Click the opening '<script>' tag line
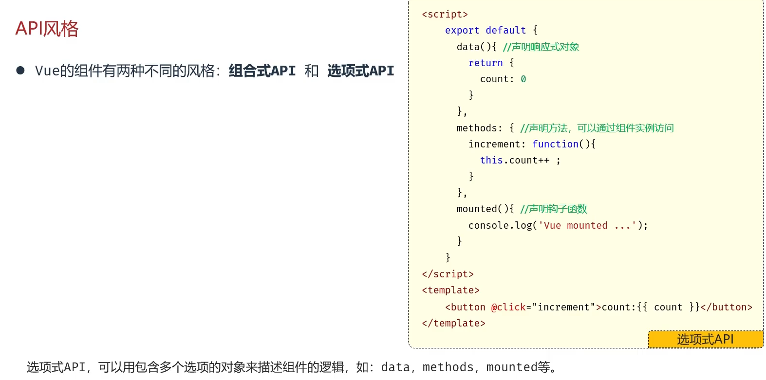 (x=445, y=14)
